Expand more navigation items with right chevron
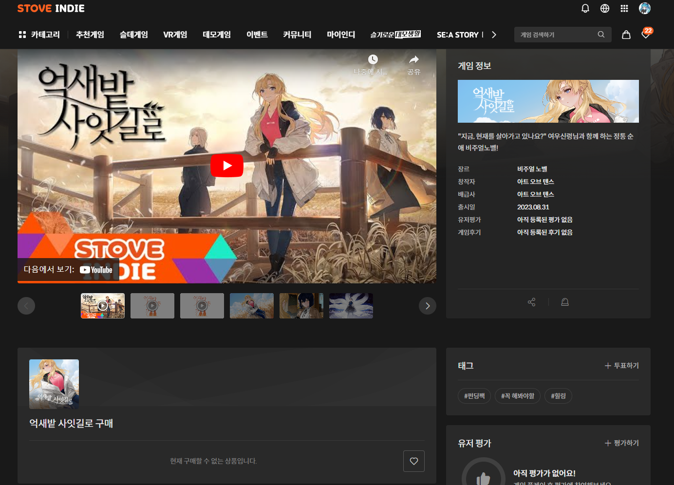This screenshot has width=674, height=485. click(x=494, y=35)
